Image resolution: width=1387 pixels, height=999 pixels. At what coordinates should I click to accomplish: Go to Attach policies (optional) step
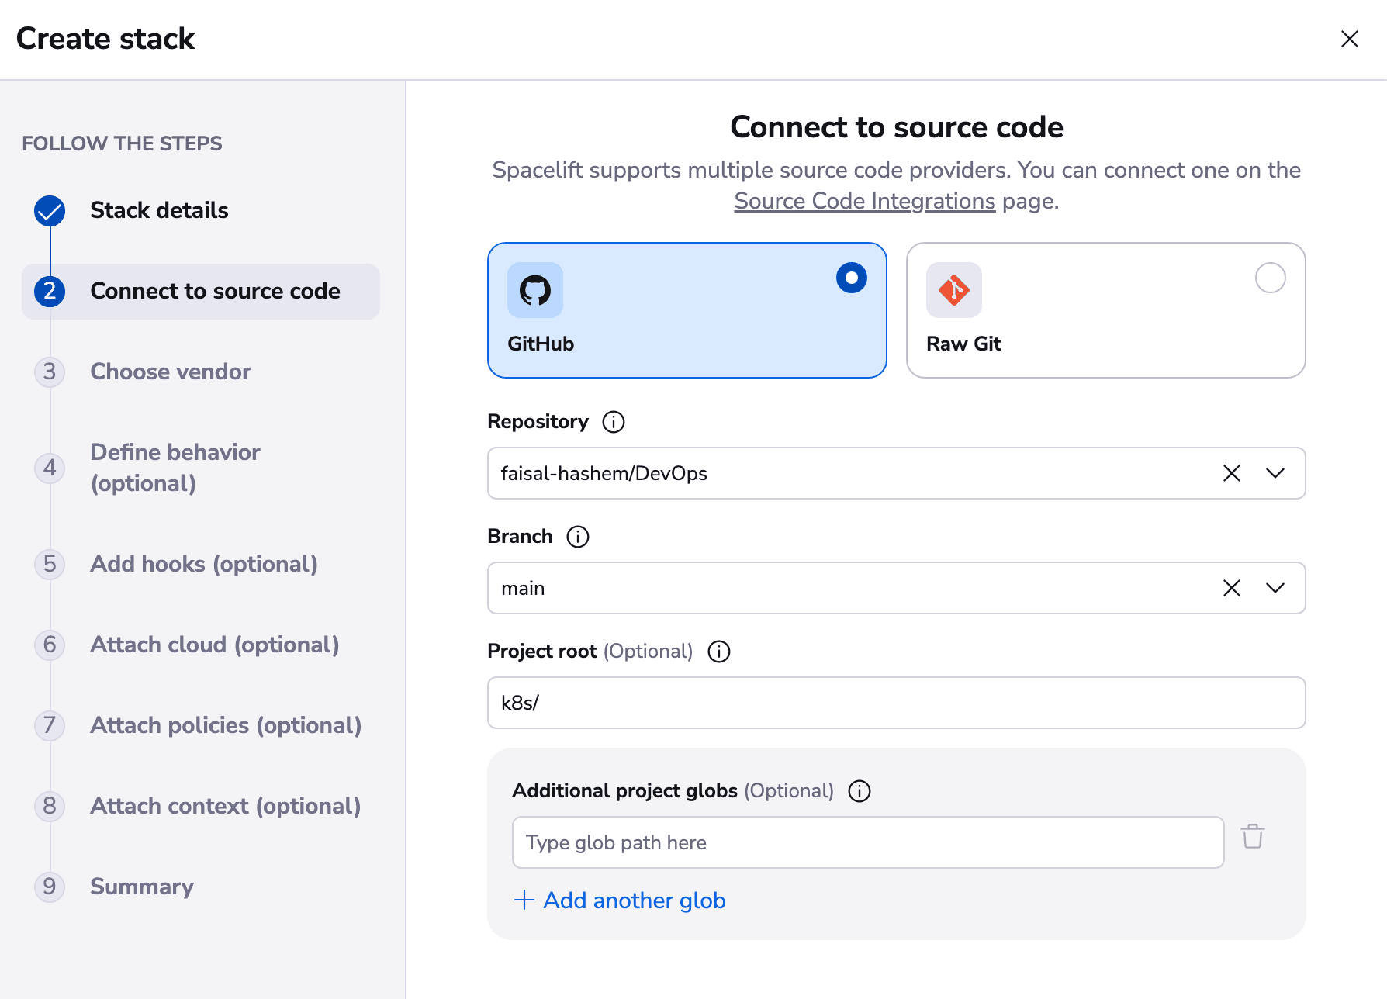coord(226,725)
